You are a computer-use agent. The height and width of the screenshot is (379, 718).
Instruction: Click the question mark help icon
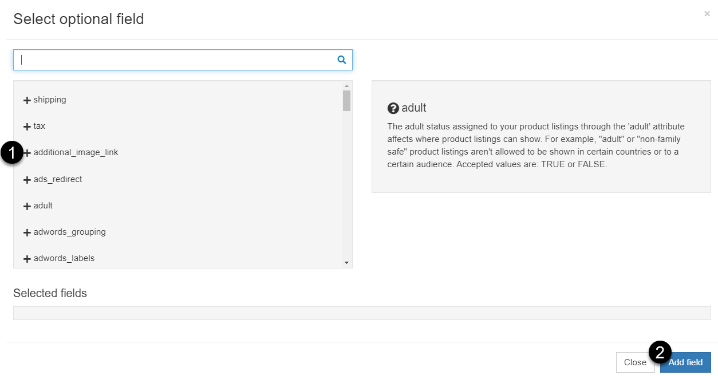pos(393,108)
